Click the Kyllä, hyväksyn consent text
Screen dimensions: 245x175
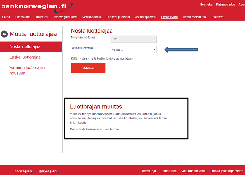pos(102,59)
